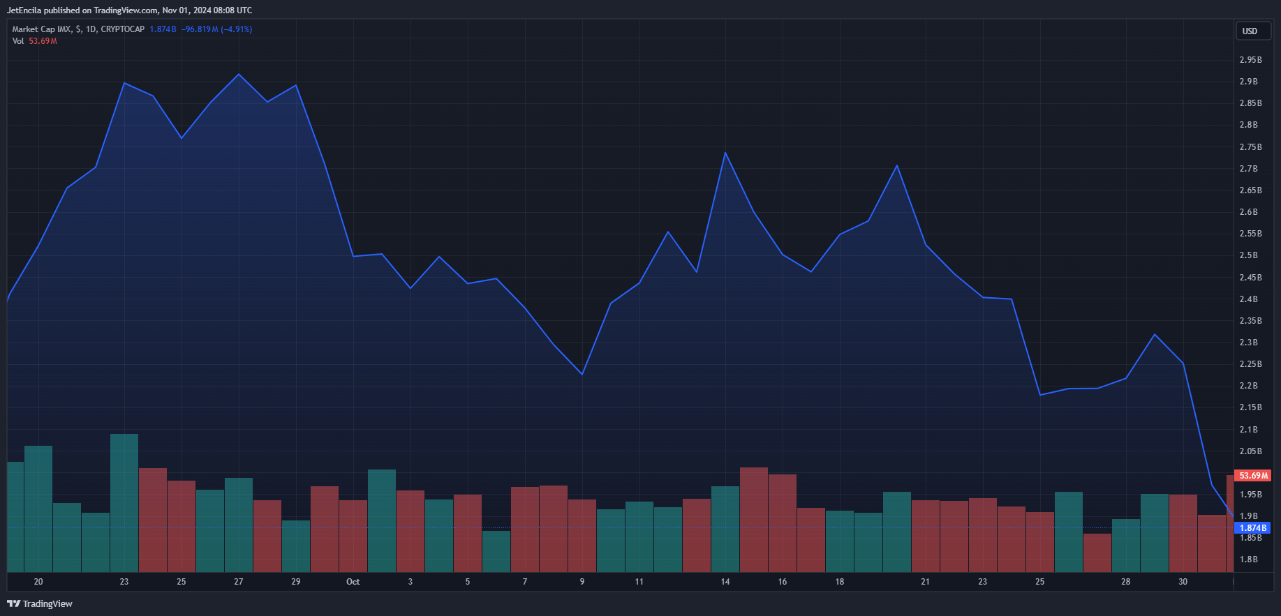
Task: Click the 2.8B price axis label
Action: pyautogui.click(x=1248, y=125)
